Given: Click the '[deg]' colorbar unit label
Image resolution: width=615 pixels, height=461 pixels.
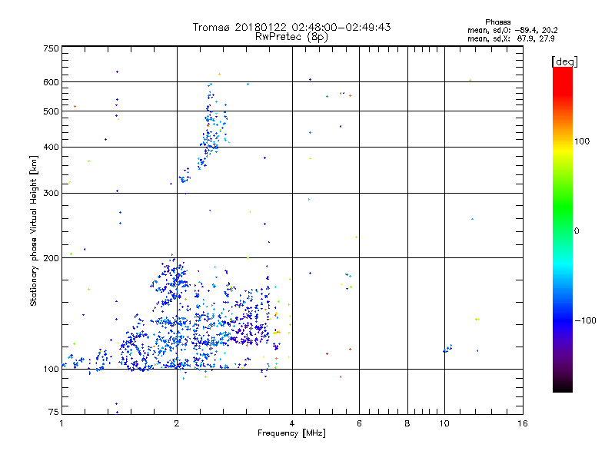Looking at the screenshot, I should (x=564, y=61).
